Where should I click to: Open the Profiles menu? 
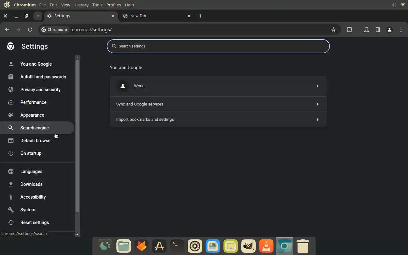point(113,5)
